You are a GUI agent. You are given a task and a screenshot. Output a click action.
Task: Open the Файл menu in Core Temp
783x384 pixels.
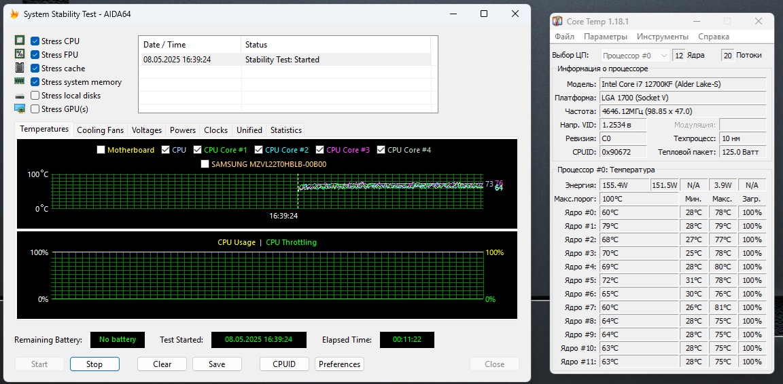click(564, 37)
